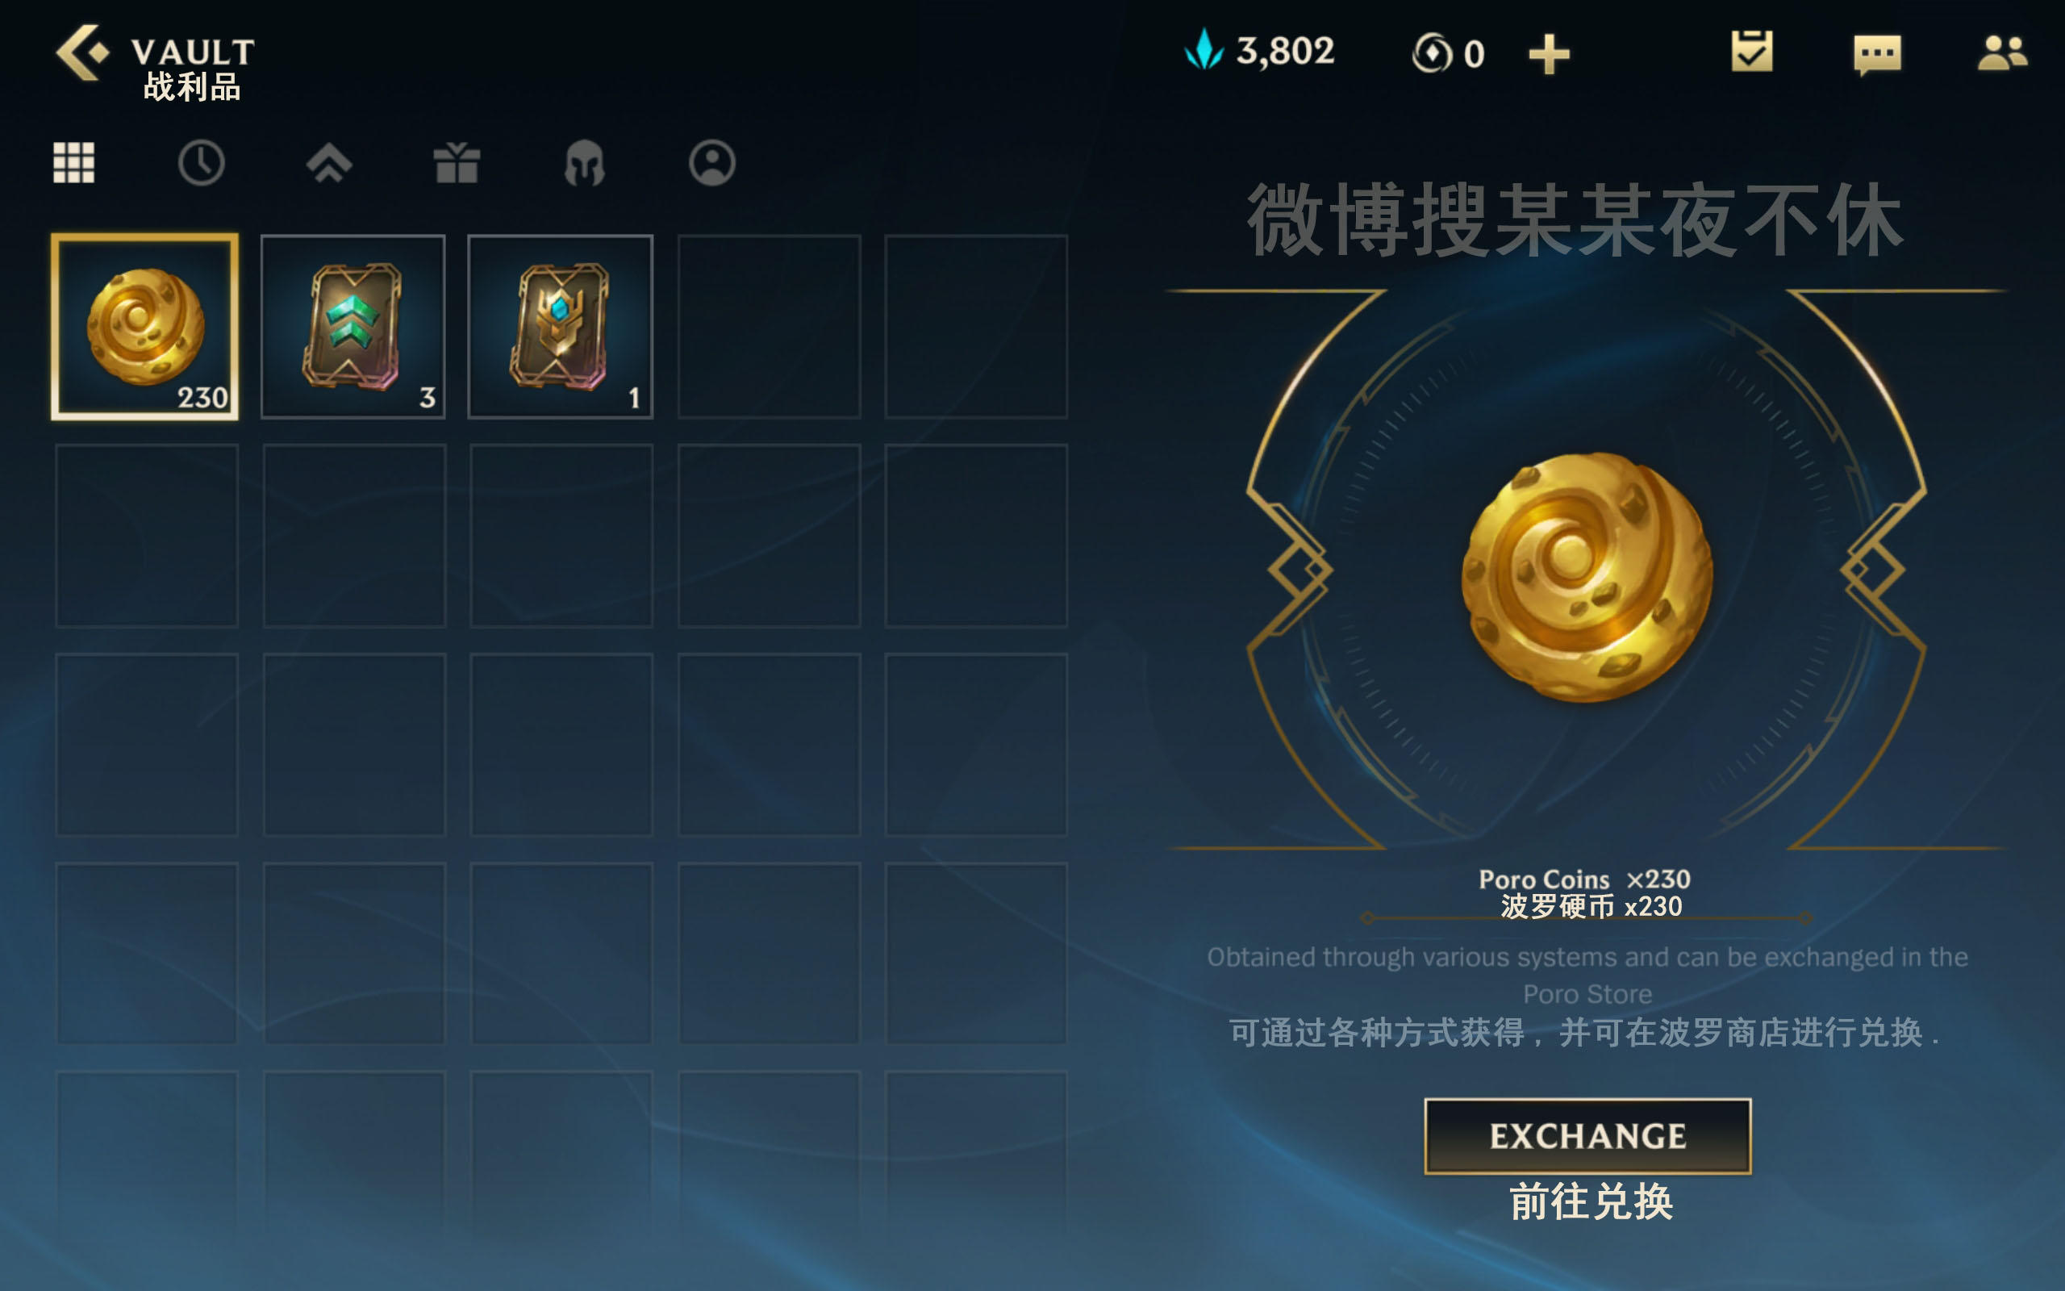Open the friends list icon
The image size is (2065, 1291).
[2003, 53]
